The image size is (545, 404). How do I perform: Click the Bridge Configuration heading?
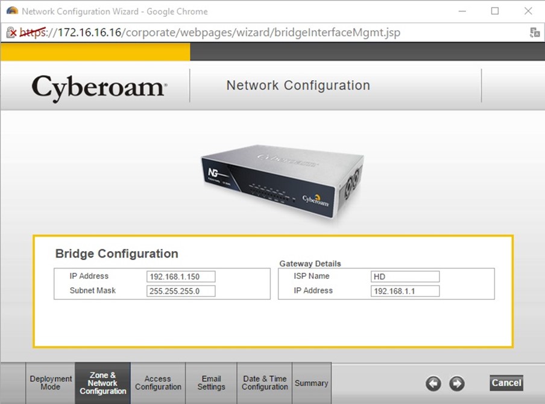pyautogui.click(x=117, y=253)
